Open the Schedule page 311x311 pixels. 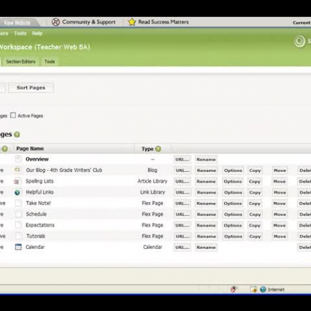36,214
